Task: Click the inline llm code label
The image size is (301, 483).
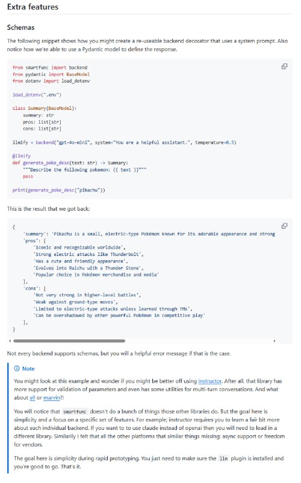Action: 223,458
